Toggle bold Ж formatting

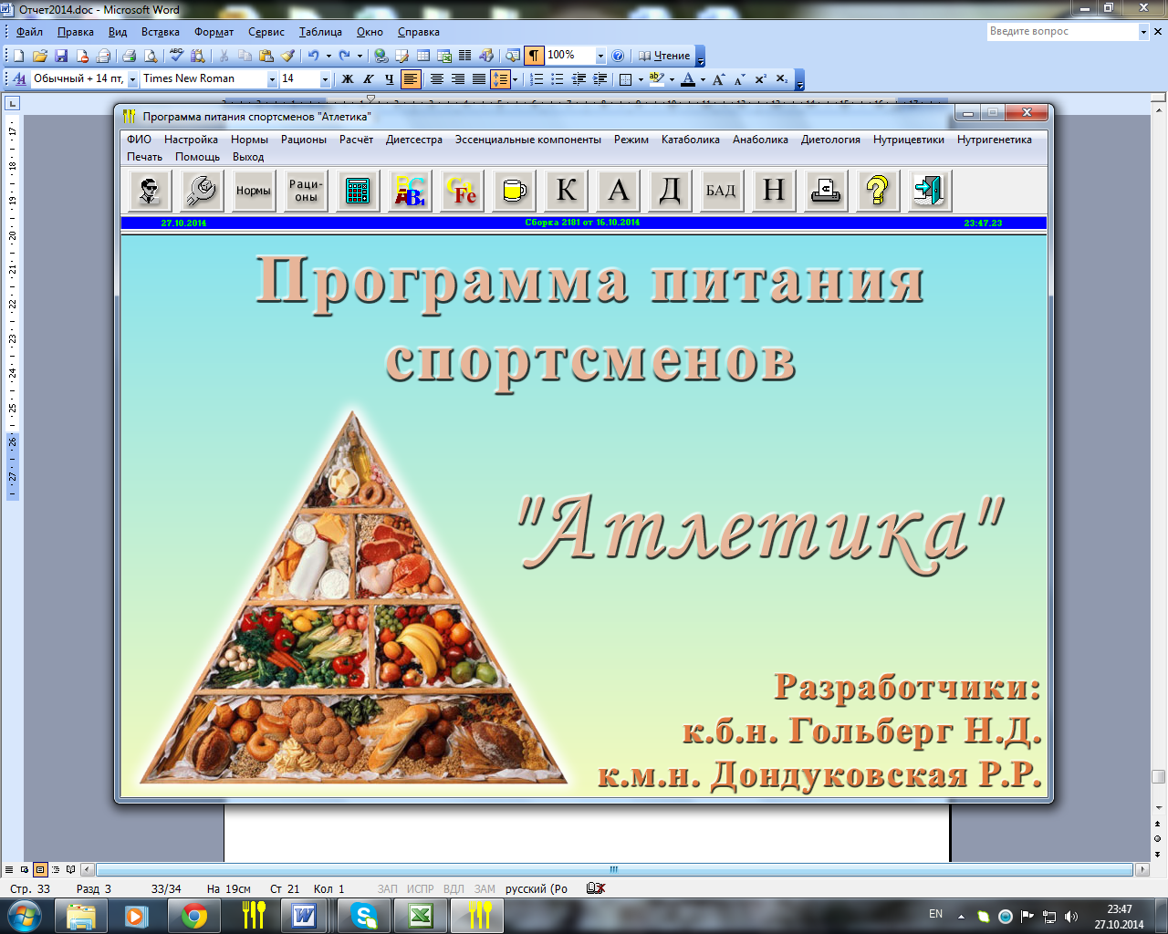(348, 79)
